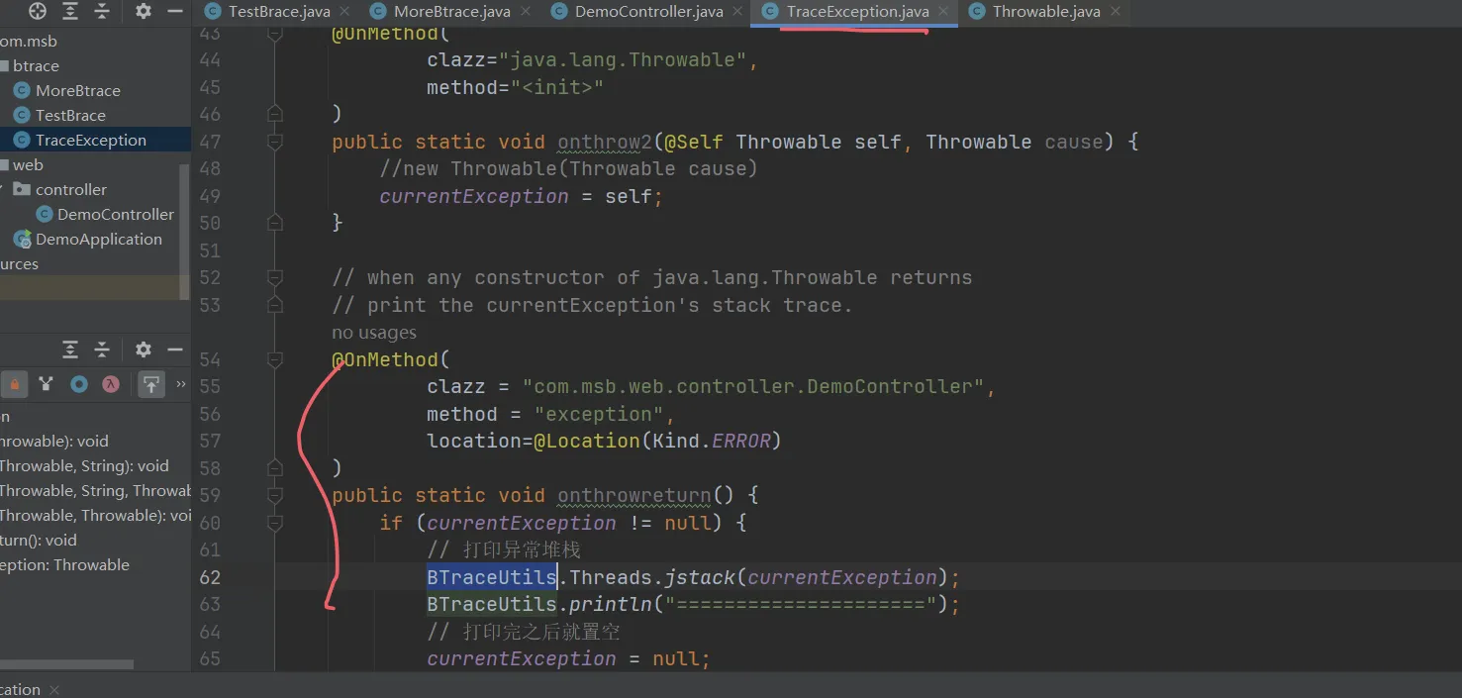This screenshot has width=1462, height=698.
Task: Toggle show inherited members icon
Action: 46,384
